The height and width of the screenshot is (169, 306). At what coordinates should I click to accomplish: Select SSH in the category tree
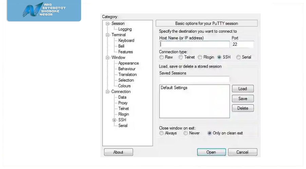point(122,120)
